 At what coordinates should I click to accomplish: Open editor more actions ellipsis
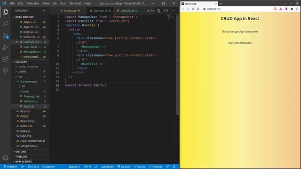173,11
